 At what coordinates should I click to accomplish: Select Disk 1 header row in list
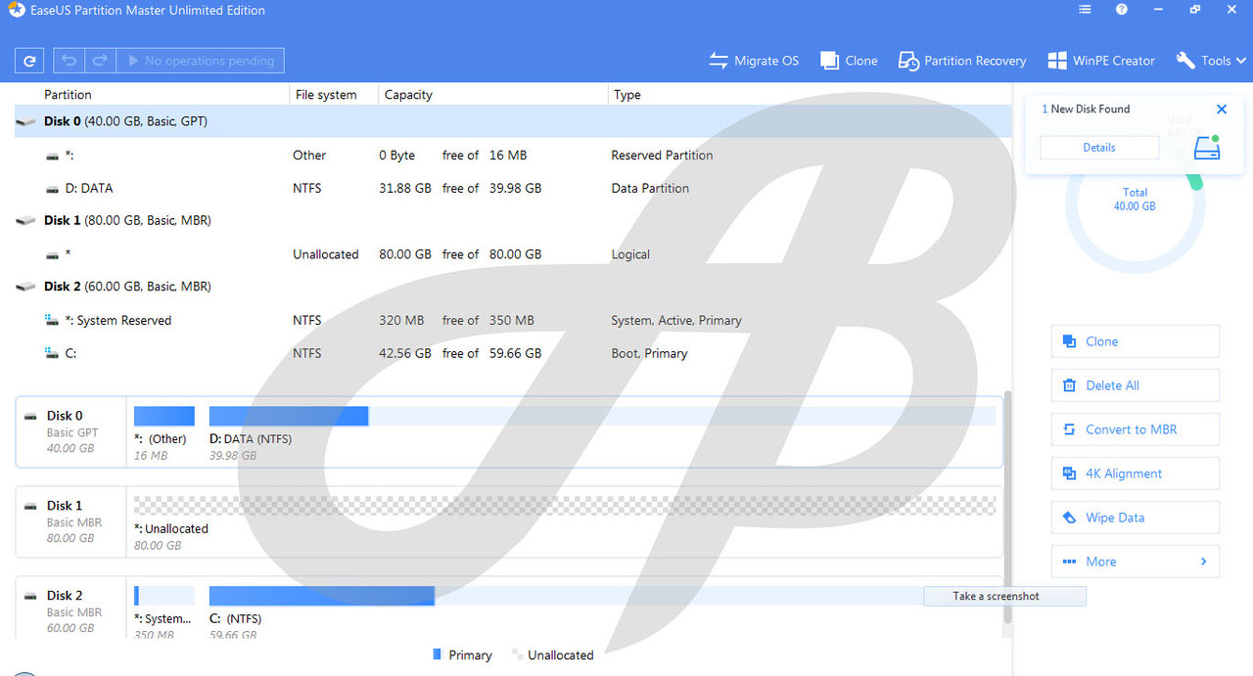pos(513,220)
